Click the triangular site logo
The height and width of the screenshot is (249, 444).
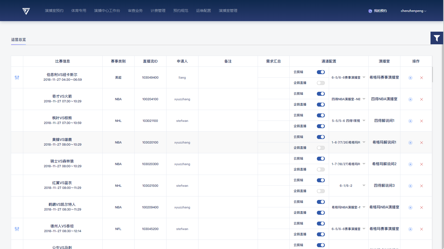pos(26,11)
